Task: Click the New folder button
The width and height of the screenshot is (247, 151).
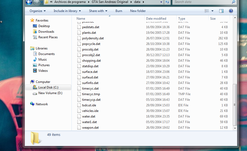Action: 138,11
